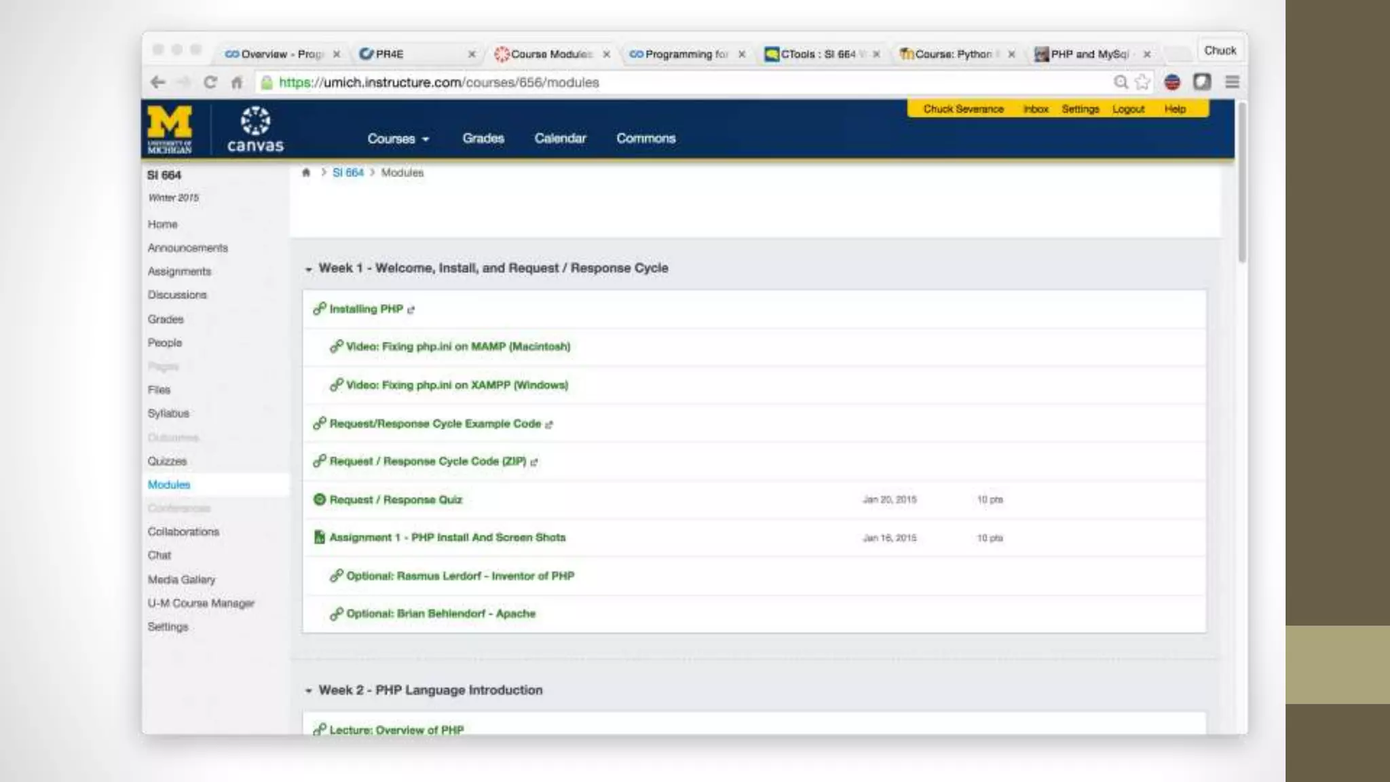Screen dimensions: 1390x782
Task: Collapse the Week 1 module section
Action: point(309,269)
